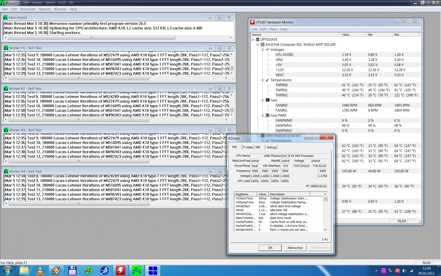Collapse the Voltages section in HWMonitor
Screen dimensions: 441x276
pyautogui.click(x=263, y=49)
